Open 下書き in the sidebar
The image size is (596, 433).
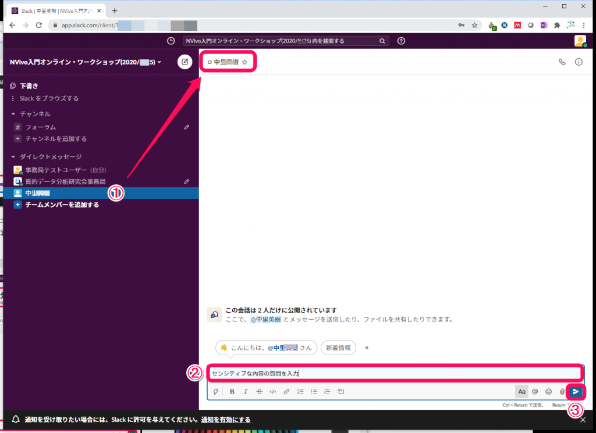29,86
